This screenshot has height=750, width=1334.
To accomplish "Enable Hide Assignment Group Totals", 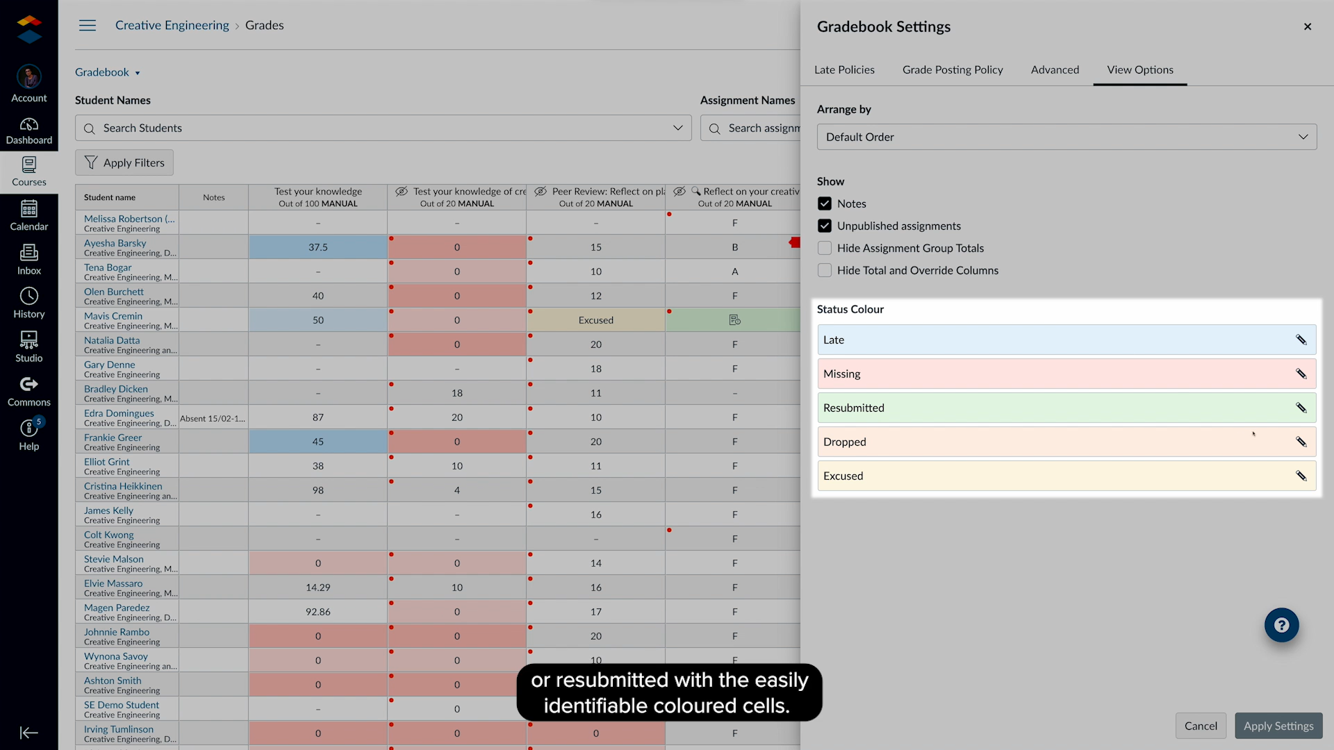I will tap(825, 248).
